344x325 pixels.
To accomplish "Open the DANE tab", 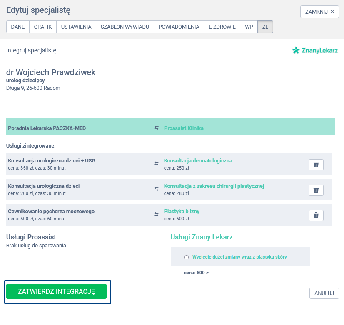I will pos(18,27).
